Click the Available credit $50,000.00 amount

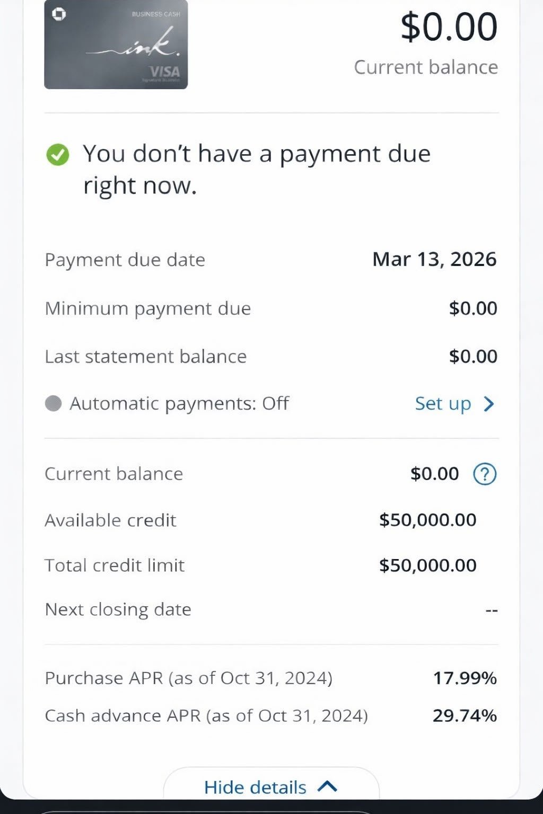[x=427, y=520]
